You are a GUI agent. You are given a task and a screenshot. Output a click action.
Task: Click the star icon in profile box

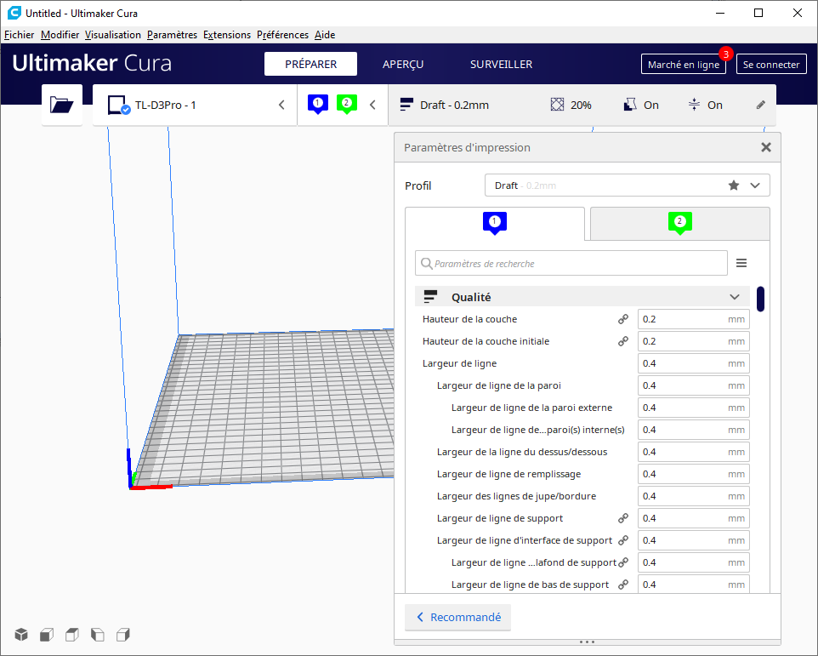pyautogui.click(x=734, y=185)
